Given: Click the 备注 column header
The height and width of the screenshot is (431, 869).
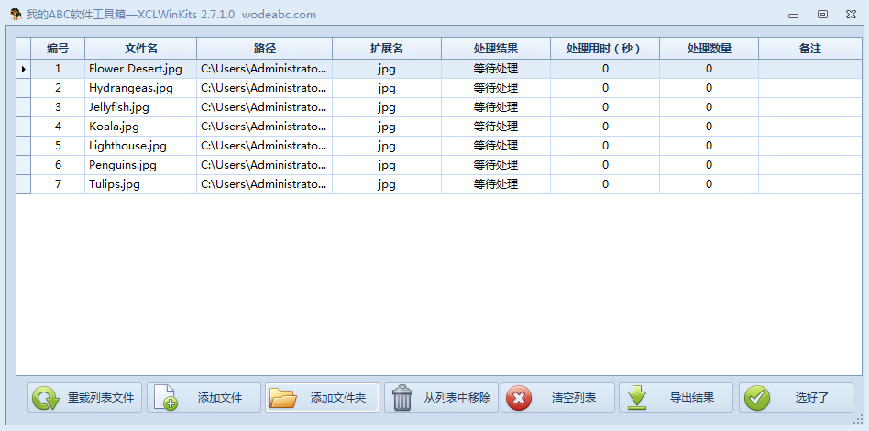Looking at the screenshot, I should point(810,49).
